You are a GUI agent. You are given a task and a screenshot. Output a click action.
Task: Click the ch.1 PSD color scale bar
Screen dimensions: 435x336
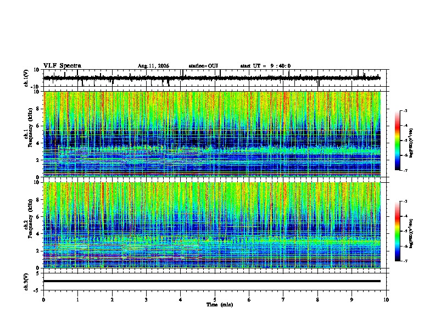click(x=397, y=141)
